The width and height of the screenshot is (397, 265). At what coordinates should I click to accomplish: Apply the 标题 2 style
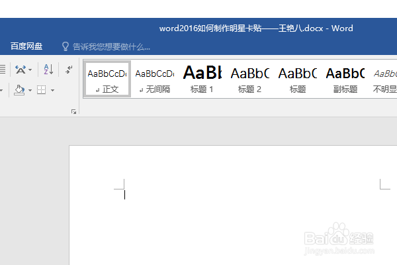(x=249, y=79)
